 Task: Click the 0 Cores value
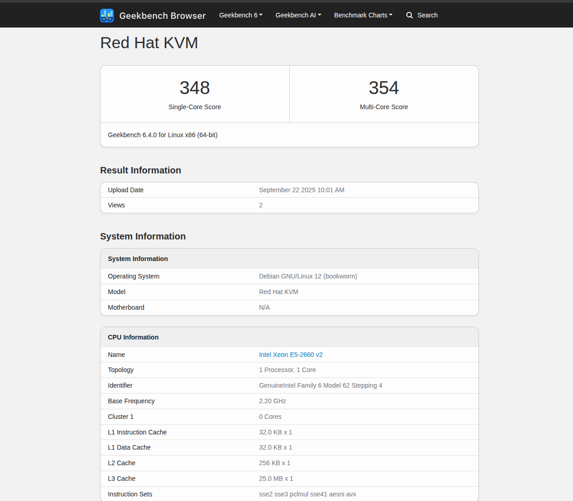click(x=270, y=417)
